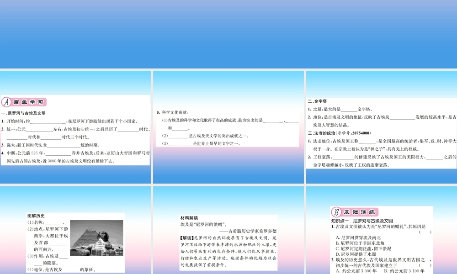Select answer 'C. 尼罗河定期泛滥,留下淤泥'
This screenshot has height=274, width=457.
point(363,249)
